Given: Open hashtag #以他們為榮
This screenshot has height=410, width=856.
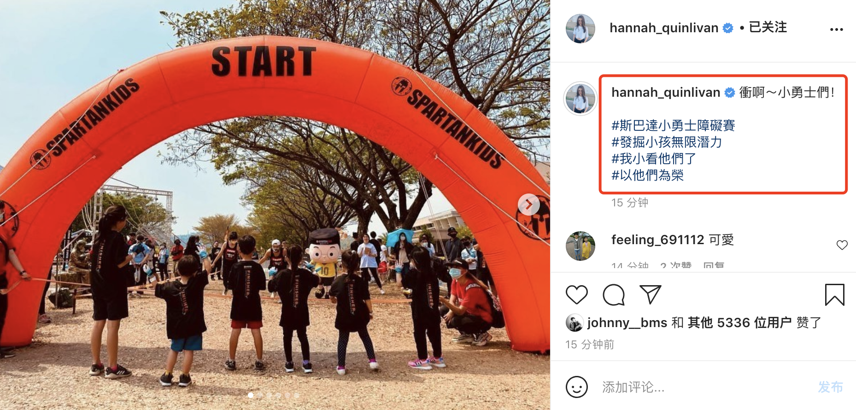Looking at the screenshot, I should click(647, 175).
